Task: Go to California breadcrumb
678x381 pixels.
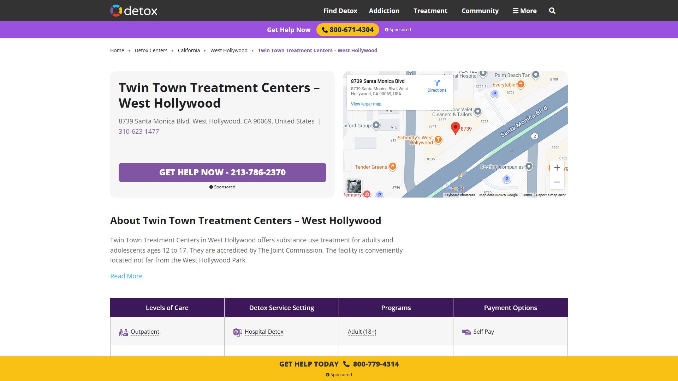Action: coord(189,50)
